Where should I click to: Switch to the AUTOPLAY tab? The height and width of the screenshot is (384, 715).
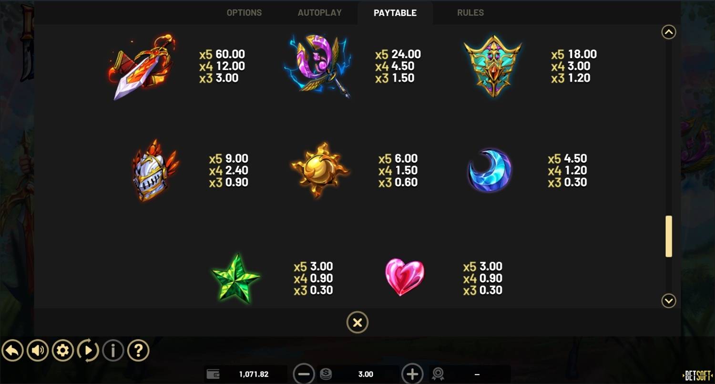320,13
